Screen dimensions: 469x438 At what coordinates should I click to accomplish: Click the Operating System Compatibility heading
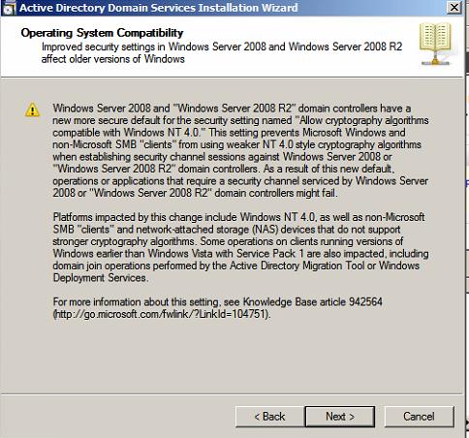pos(102,33)
